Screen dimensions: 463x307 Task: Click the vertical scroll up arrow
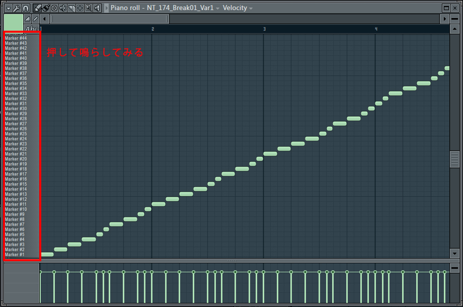(x=455, y=29)
